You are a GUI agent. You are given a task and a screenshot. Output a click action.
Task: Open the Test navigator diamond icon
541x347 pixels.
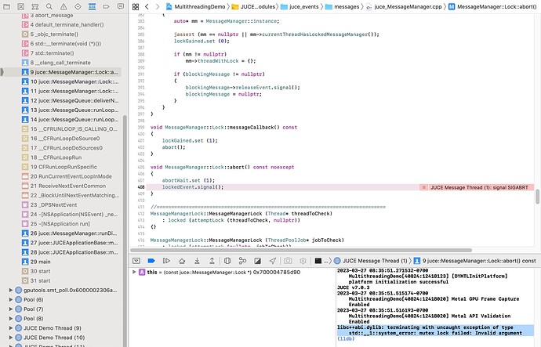(x=78, y=6)
